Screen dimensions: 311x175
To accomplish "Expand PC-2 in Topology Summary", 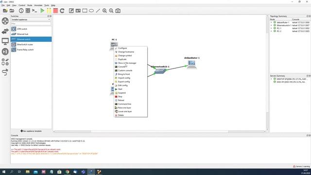I will click(271, 31).
